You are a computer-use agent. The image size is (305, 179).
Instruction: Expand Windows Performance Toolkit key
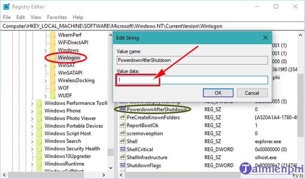pos(32,103)
